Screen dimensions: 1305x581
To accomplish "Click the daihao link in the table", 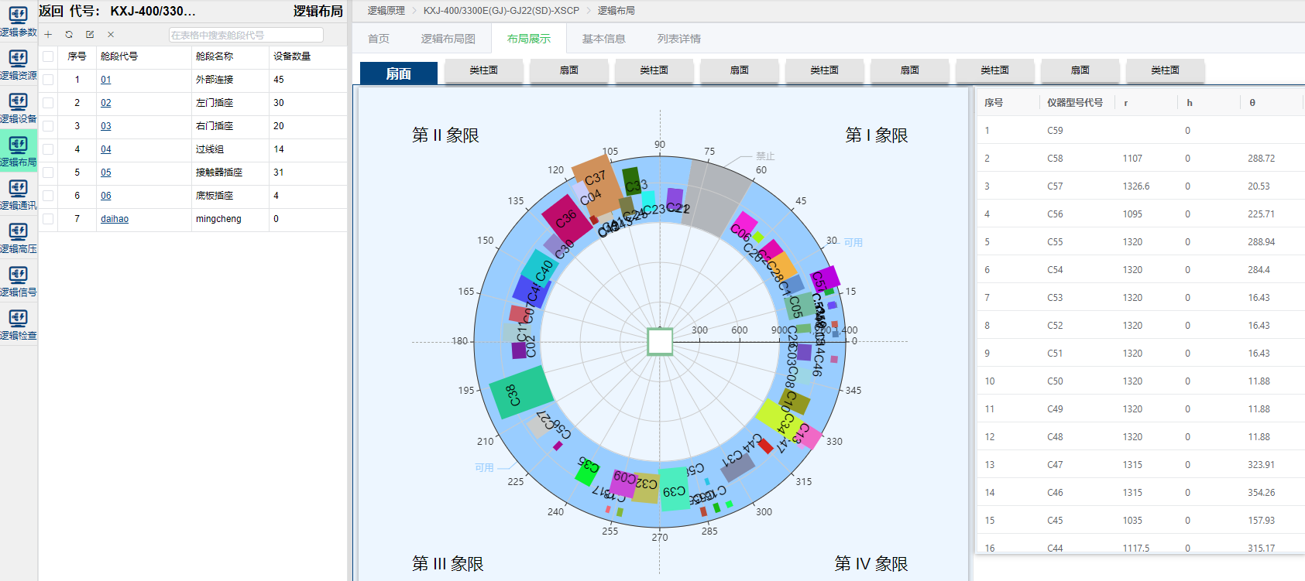I will (115, 219).
